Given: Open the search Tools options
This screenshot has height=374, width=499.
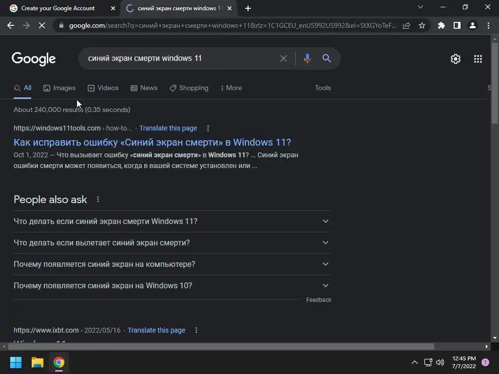Looking at the screenshot, I should coord(323,88).
